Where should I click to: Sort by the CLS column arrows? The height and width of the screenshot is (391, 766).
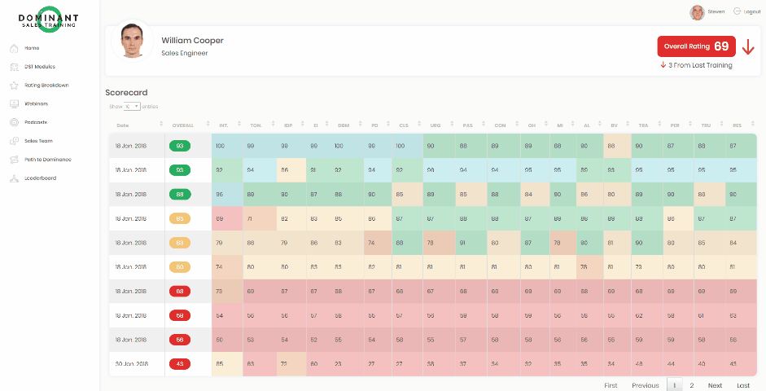coord(418,125)
